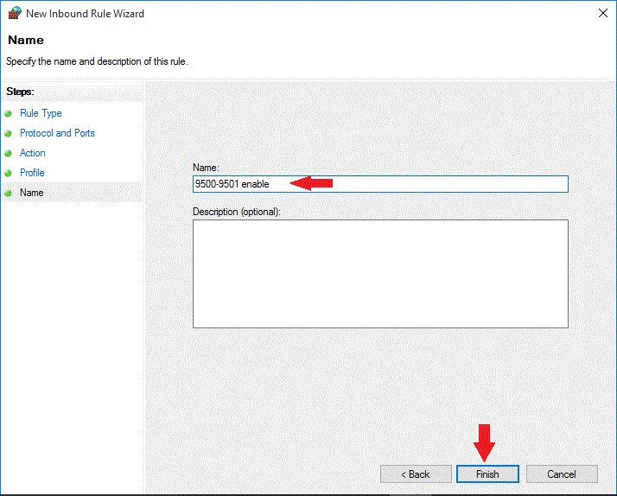617x496 pixels.
Task: Go to the Rule Type step
Action: click(x=41, y=113)
